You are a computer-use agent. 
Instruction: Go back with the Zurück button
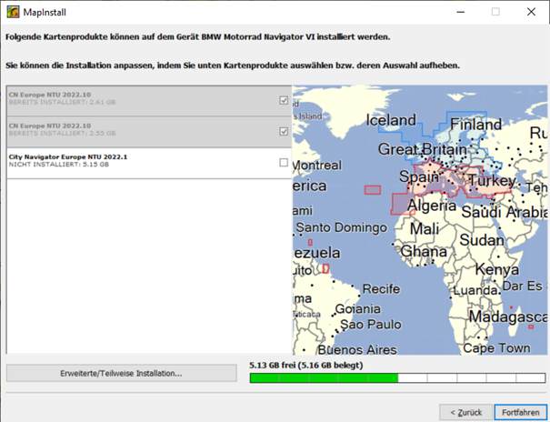point(465,412)
